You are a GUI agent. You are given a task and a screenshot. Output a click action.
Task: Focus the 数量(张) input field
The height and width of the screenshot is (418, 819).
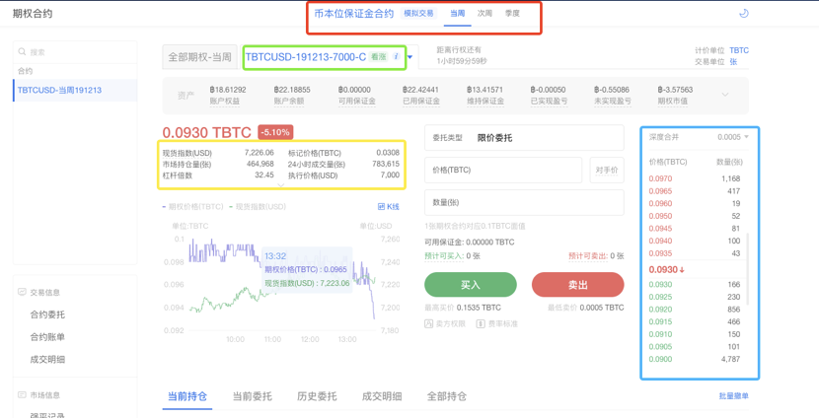point(524,202)
